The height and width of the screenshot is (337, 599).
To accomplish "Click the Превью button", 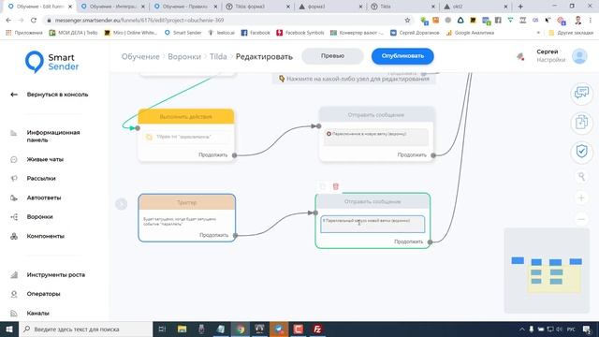I will pyautogui.click(x=332, y=56).
